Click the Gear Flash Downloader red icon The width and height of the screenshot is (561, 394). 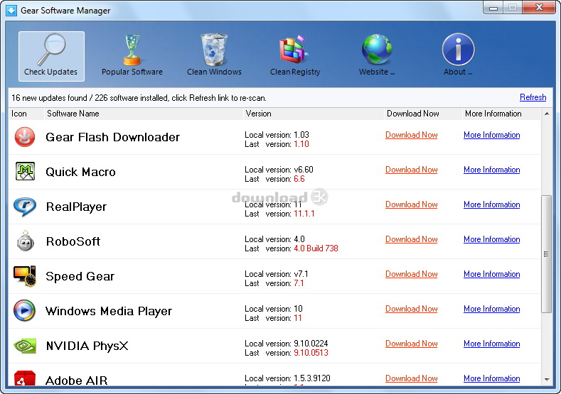click(x=25, y=137)
